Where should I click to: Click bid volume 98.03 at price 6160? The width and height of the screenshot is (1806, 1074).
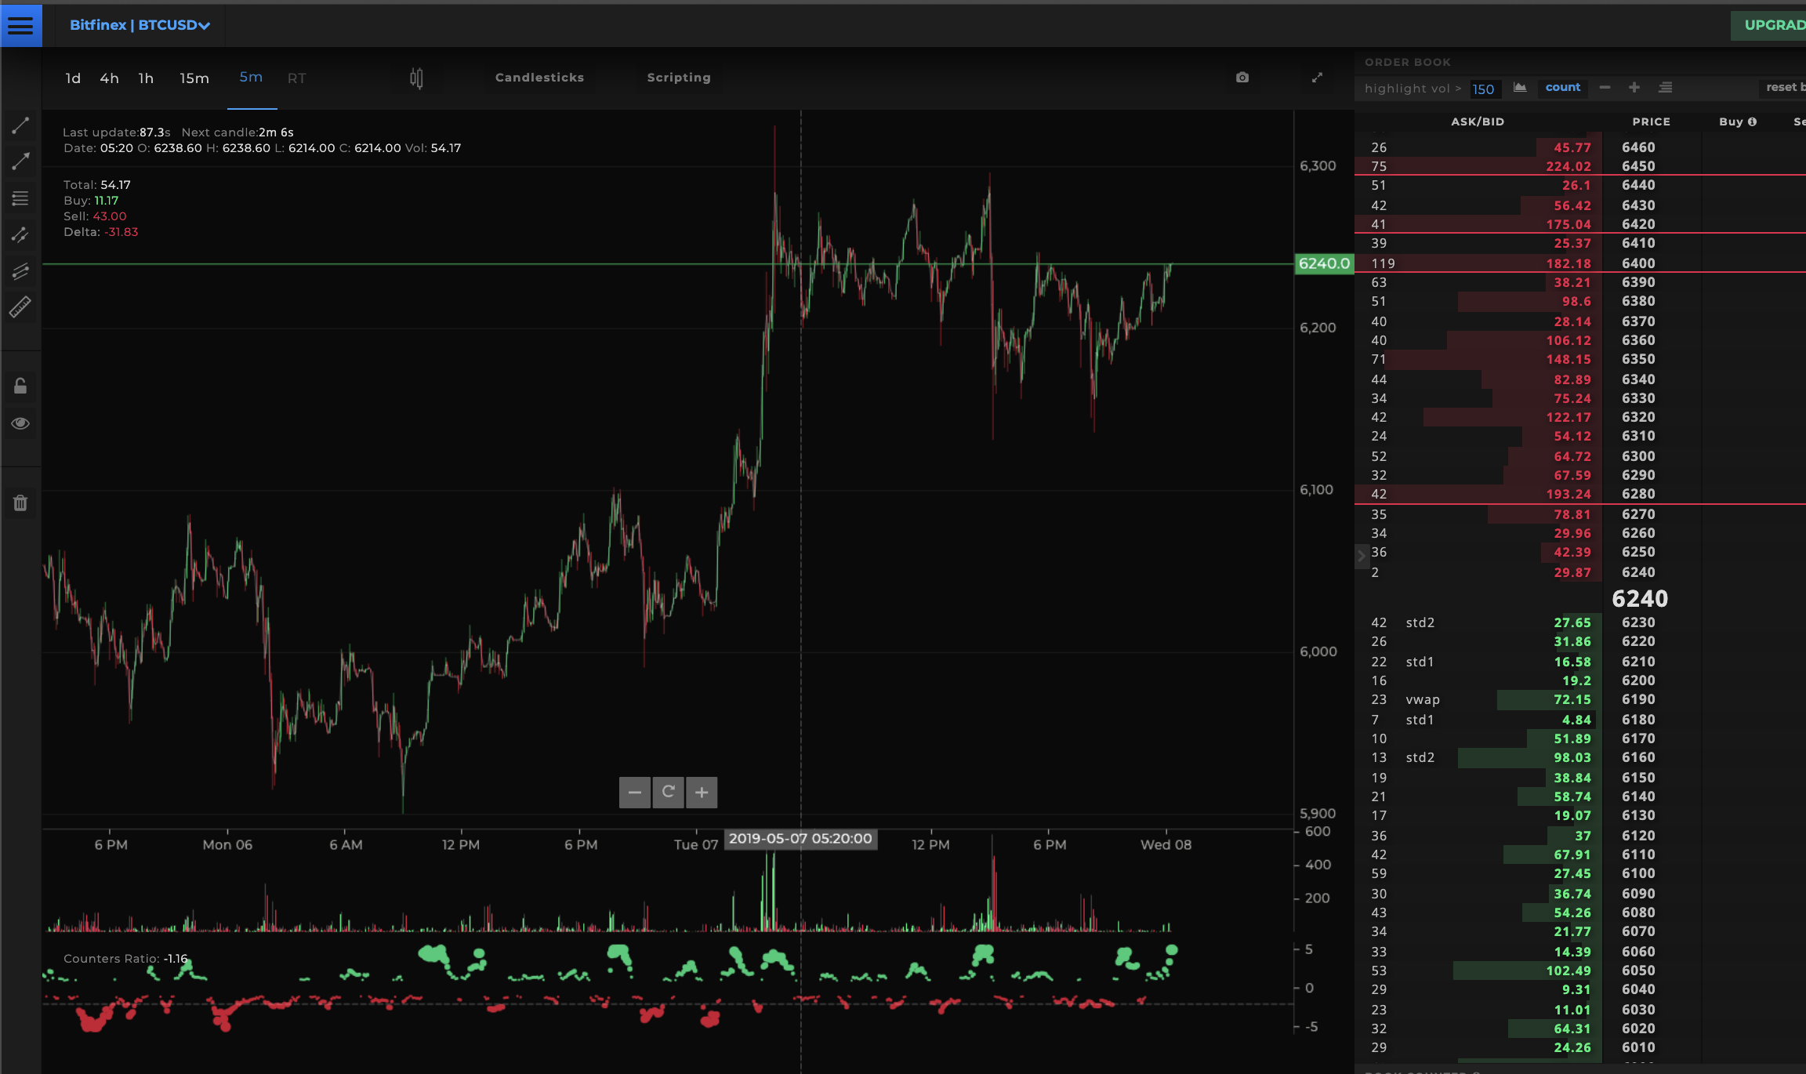coord(1572,757)
